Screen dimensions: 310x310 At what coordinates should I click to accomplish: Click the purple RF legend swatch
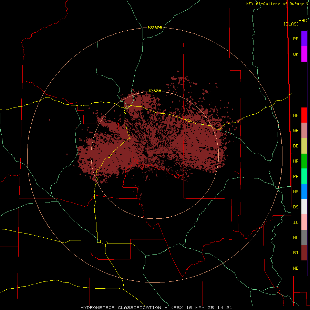[x=304, y=39]
